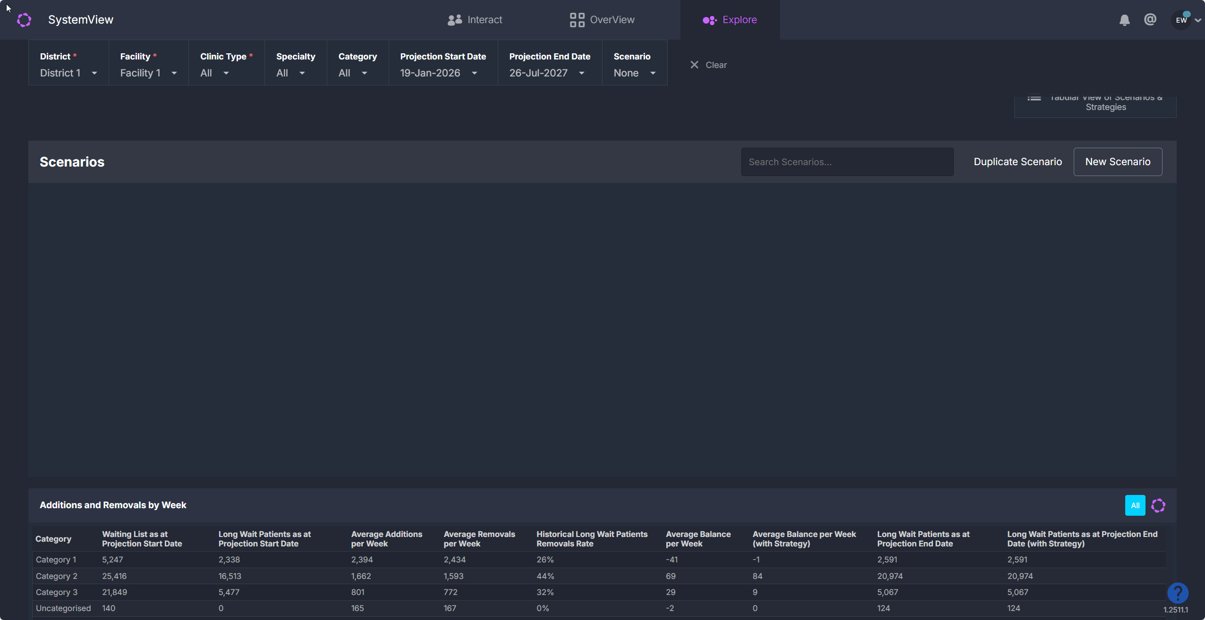Click the blue help question mark icon

coord(1178,593)
